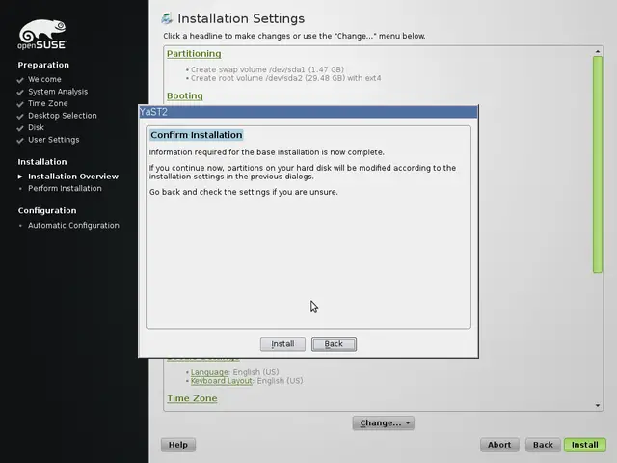Select Installation Overview in the sidebar

point(73,177)
